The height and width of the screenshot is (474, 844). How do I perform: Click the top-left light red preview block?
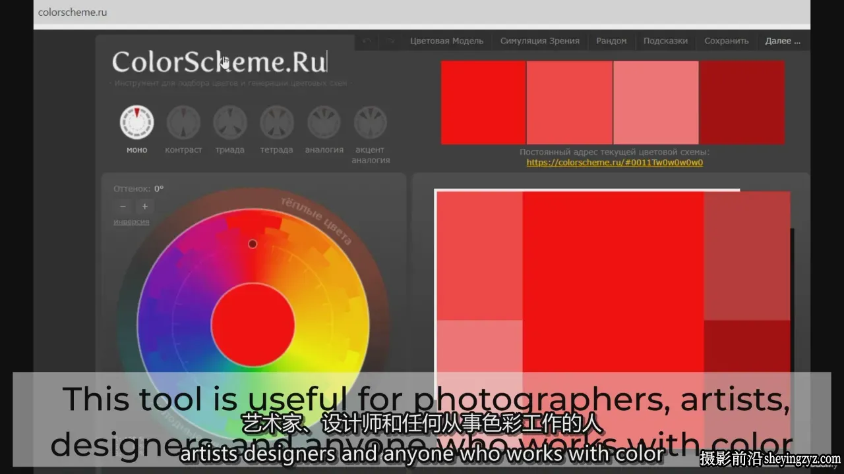tap(479, 255)
